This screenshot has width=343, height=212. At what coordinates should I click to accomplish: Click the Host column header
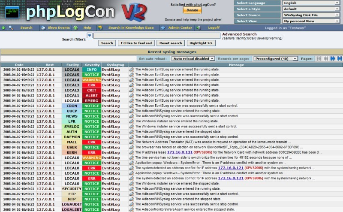tap(49, 65)
